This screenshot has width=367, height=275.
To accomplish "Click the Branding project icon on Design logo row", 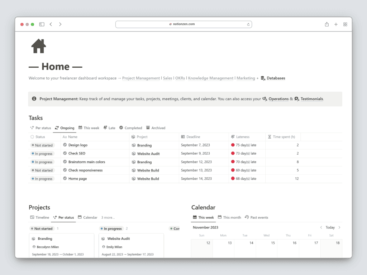I will [133, 145].
